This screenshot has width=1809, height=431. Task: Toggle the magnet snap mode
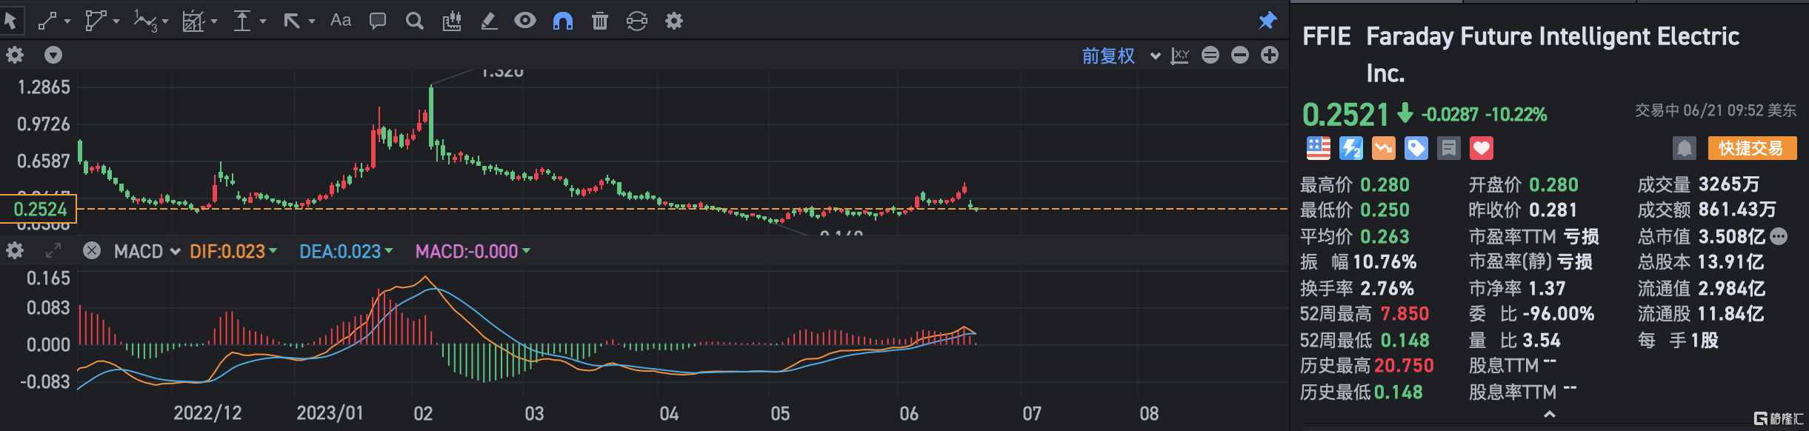pyautogui.click(x=563, y=21)
